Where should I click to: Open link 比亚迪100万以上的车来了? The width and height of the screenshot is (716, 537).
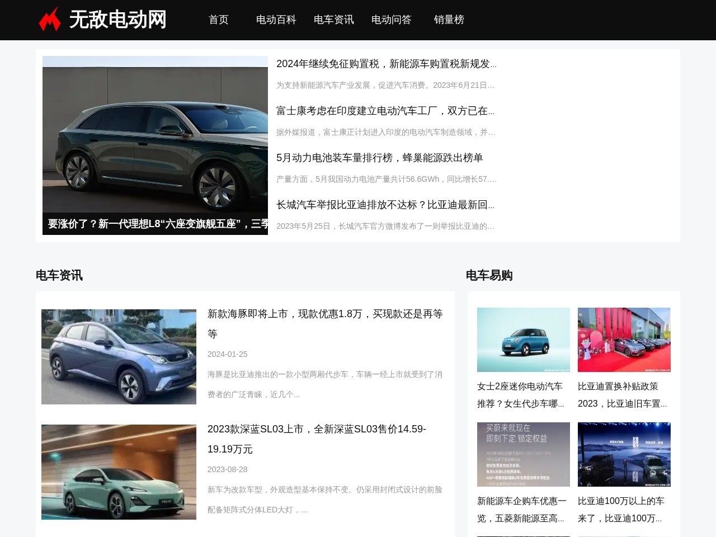coord(621,510)
